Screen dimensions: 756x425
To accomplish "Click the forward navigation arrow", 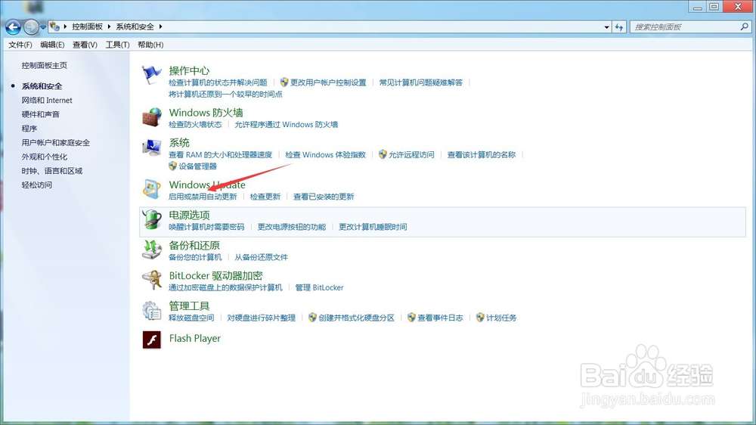I will point(31,27).
